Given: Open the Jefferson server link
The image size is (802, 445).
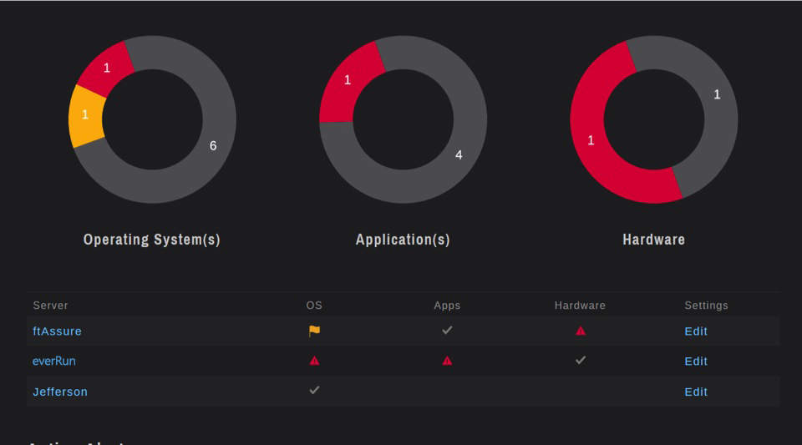Looking at the screenshot, I should (60, 392).
